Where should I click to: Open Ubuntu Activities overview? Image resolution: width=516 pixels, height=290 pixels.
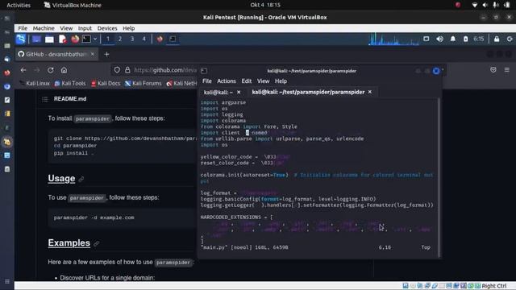pyautogui.click(x=19, y=5)
